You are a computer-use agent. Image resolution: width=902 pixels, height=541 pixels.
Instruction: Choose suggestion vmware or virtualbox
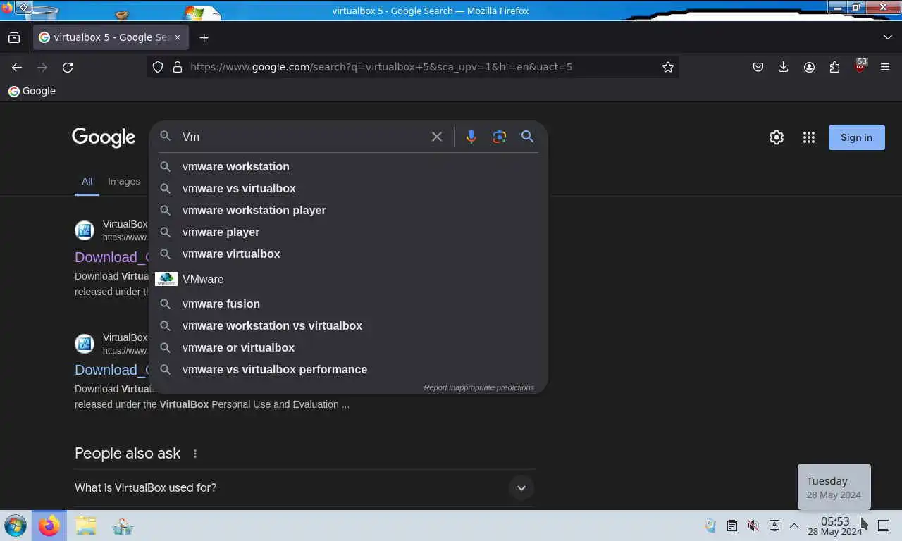click(348, 347)
